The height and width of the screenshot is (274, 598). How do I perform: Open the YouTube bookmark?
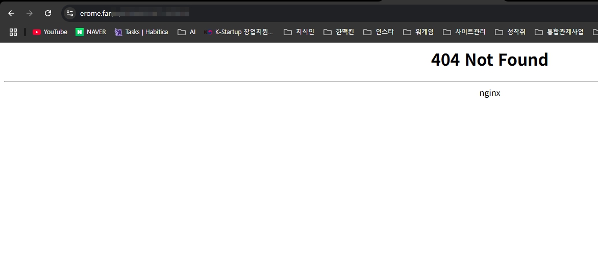pyautogui.click(x=50, y=32)
